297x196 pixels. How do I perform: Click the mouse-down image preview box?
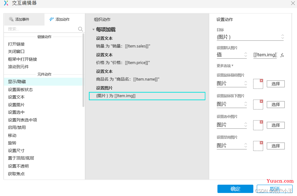(x=258, y=105)
